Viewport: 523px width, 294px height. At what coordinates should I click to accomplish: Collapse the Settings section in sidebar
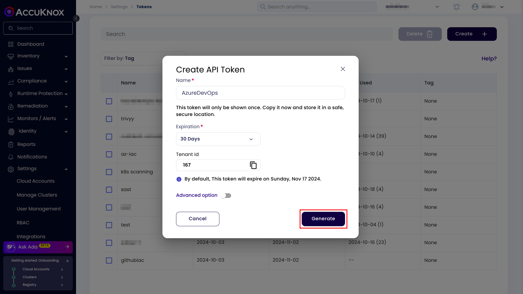pos(66,169)
